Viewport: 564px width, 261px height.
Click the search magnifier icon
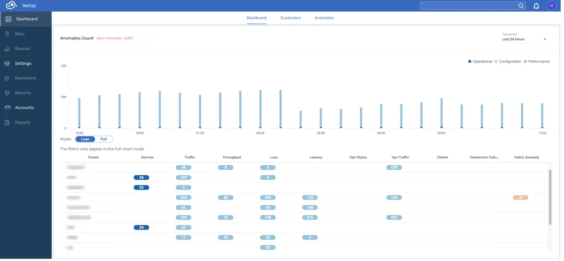point(521,6)
